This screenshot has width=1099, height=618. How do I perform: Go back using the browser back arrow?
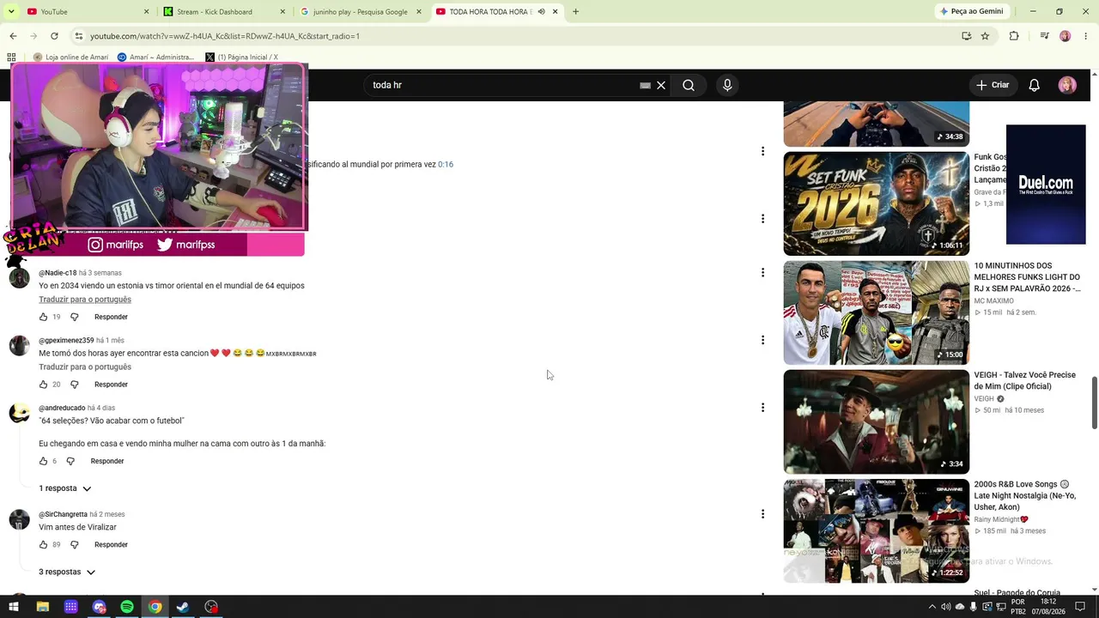click(x=13, y=36)
